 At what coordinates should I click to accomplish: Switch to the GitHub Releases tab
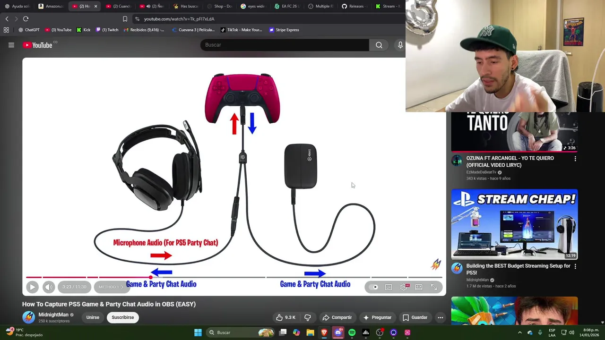point(355,6)
